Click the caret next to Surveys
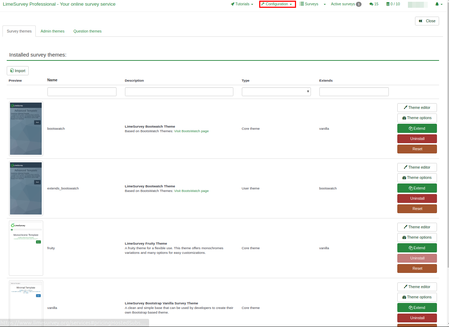 tap(325, 5)
